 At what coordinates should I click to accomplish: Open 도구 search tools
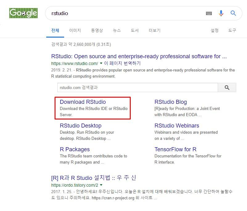tap(232, 30)
